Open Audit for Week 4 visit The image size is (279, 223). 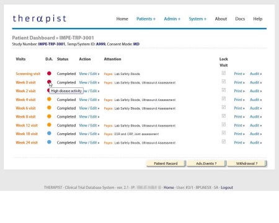[x=255, y=100]
